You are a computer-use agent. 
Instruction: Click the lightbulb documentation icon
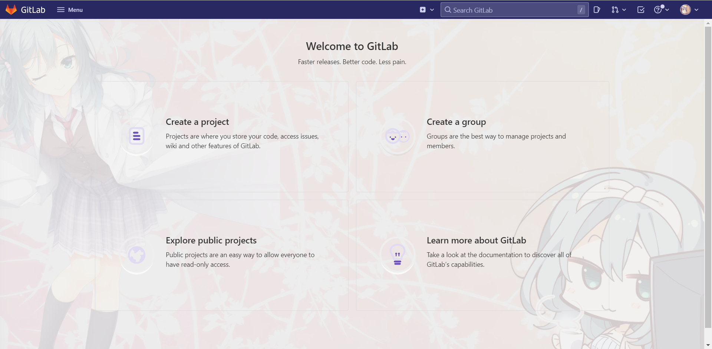(398, 255)
